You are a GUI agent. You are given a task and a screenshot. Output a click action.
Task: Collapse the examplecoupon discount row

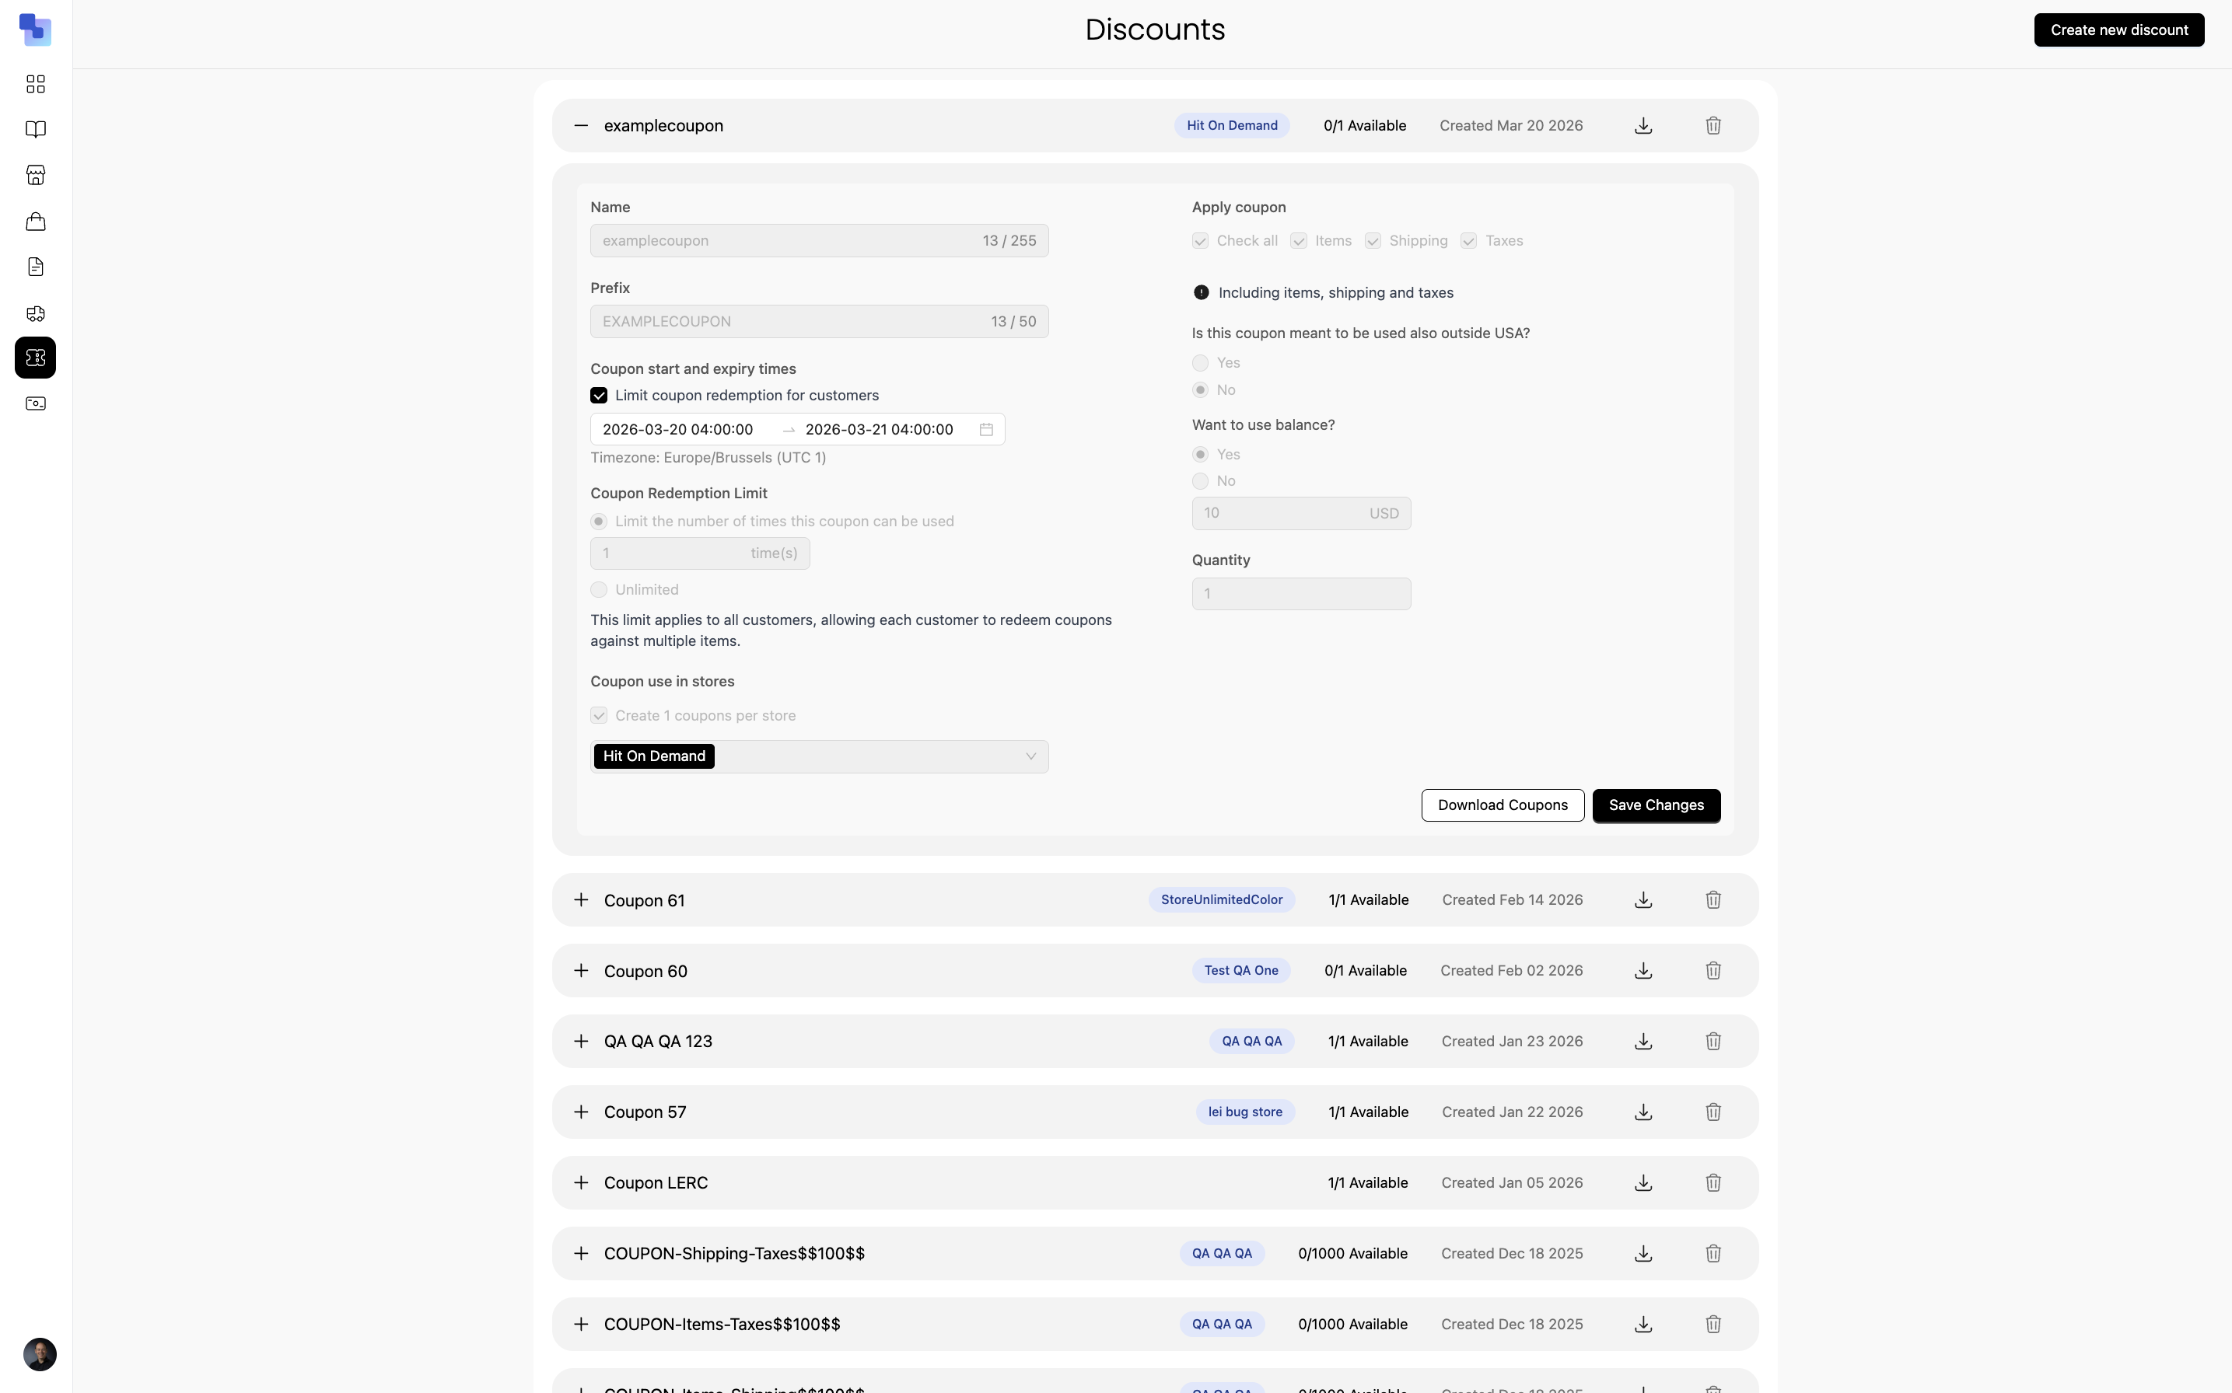pyautogui.click(x=581, y=125)
